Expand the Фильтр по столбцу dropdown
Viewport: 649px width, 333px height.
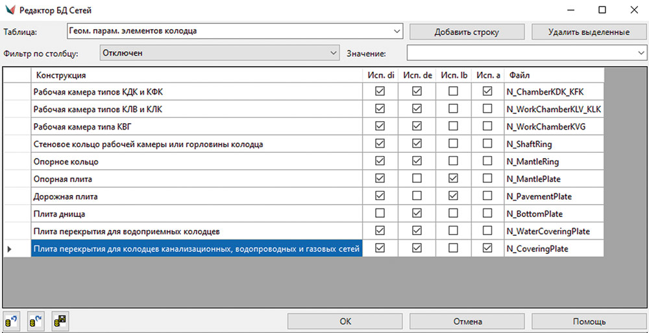pos(334,52)
